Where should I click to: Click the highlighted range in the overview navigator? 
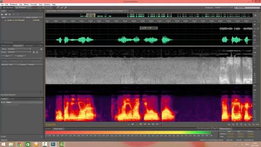[91, 16]
